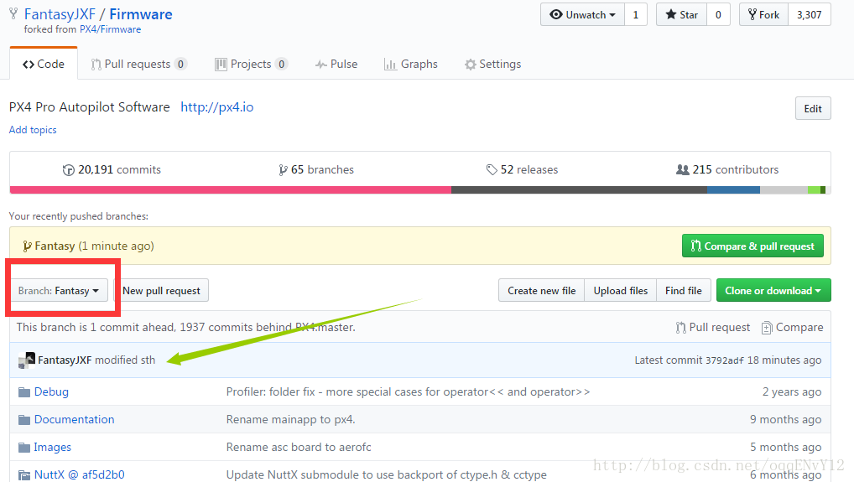
Task: Open the Branch: Fantasy selector
Action: click(x=58, y=291)
